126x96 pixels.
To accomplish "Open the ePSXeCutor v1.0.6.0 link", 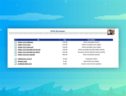I will pyautogui.click(x=25, y=59).
